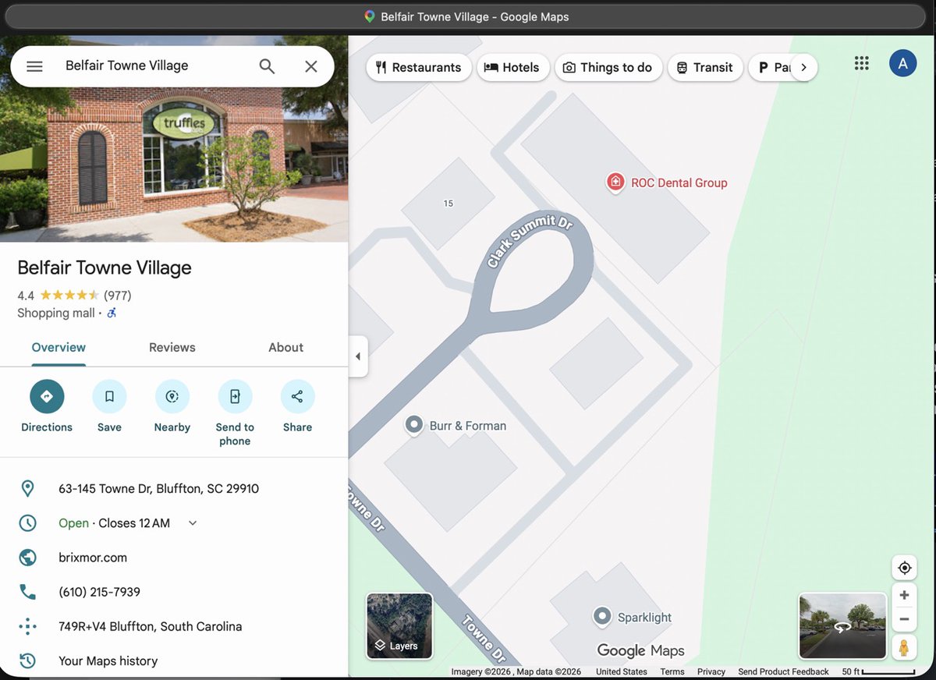Open the brixmor.com website link

click(x=93, y=558)
